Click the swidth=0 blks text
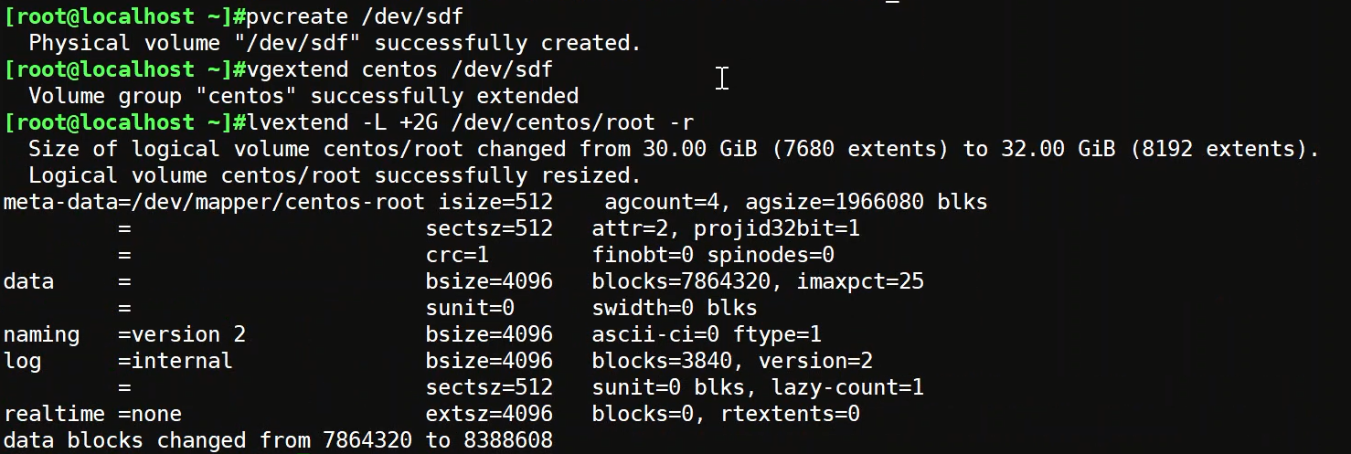The image size is (1351, 454). pos(675,308)
